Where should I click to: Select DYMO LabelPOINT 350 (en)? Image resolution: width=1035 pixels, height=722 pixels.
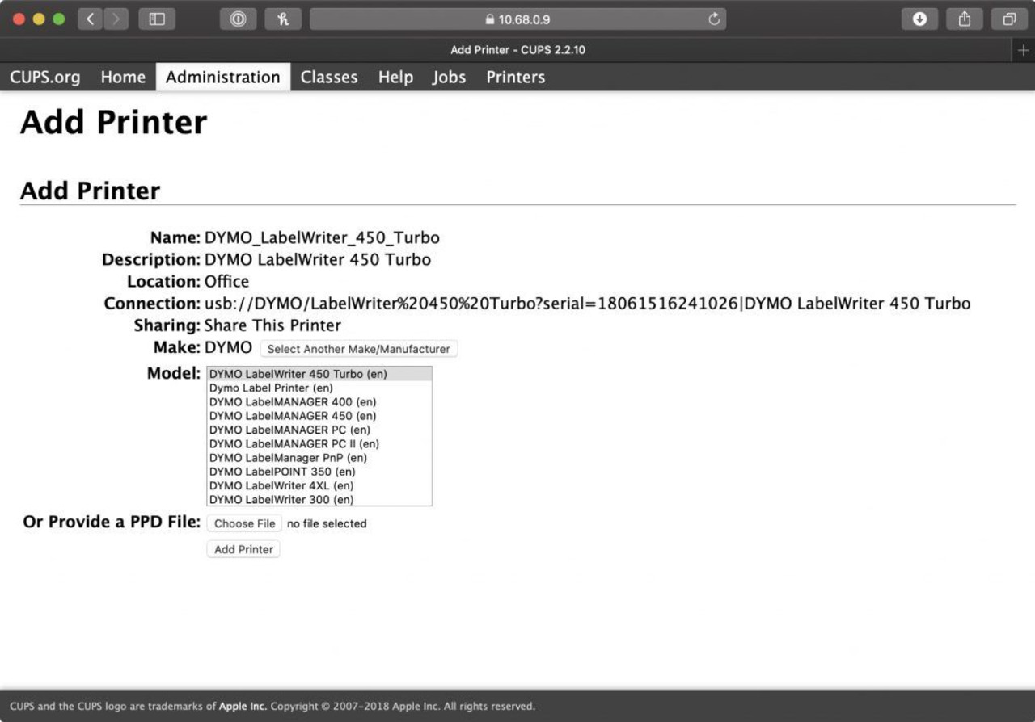click(319, 472)
